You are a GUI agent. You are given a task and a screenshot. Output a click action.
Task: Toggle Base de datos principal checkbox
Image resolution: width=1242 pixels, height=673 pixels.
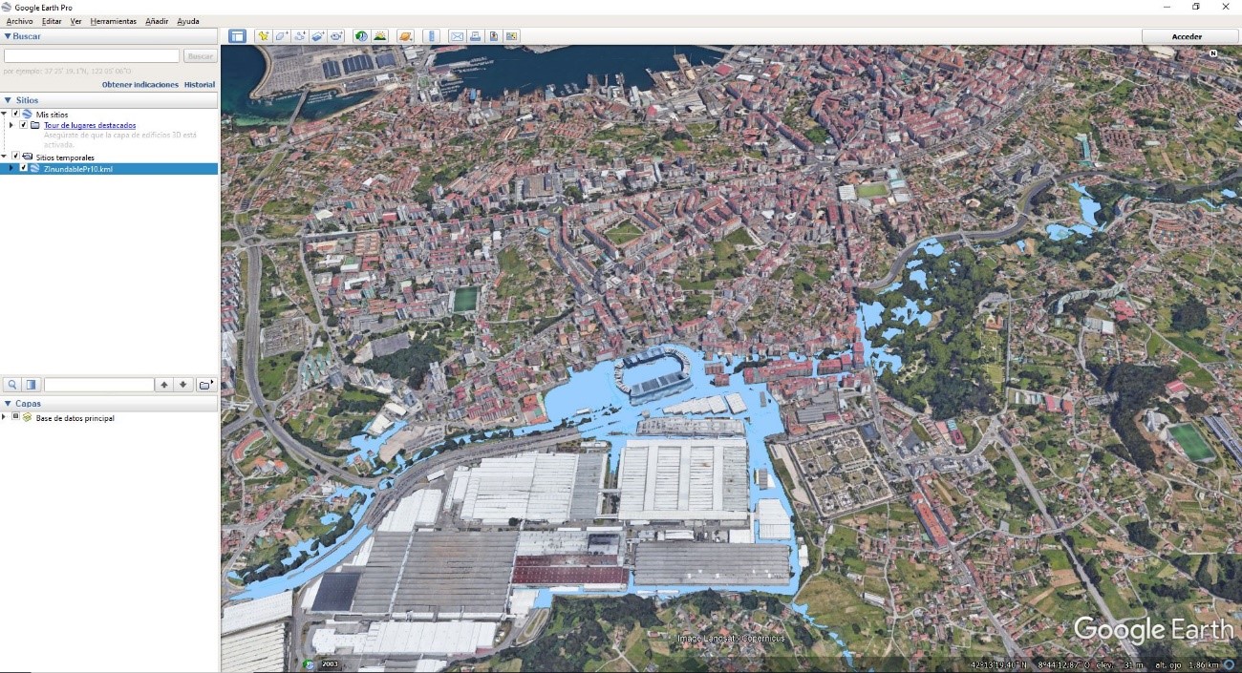point(15,417)
